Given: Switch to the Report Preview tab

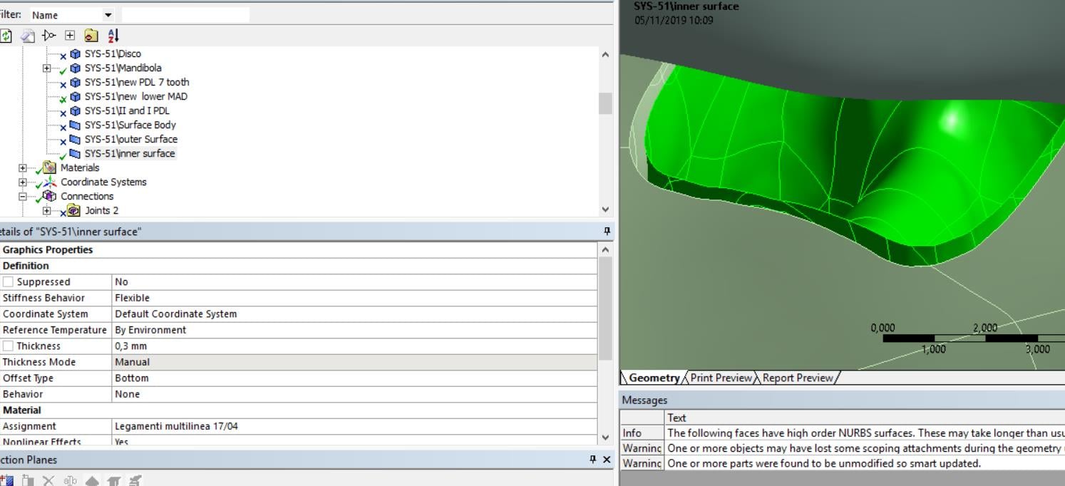Looking at the screenshot, I should point(798,378).
